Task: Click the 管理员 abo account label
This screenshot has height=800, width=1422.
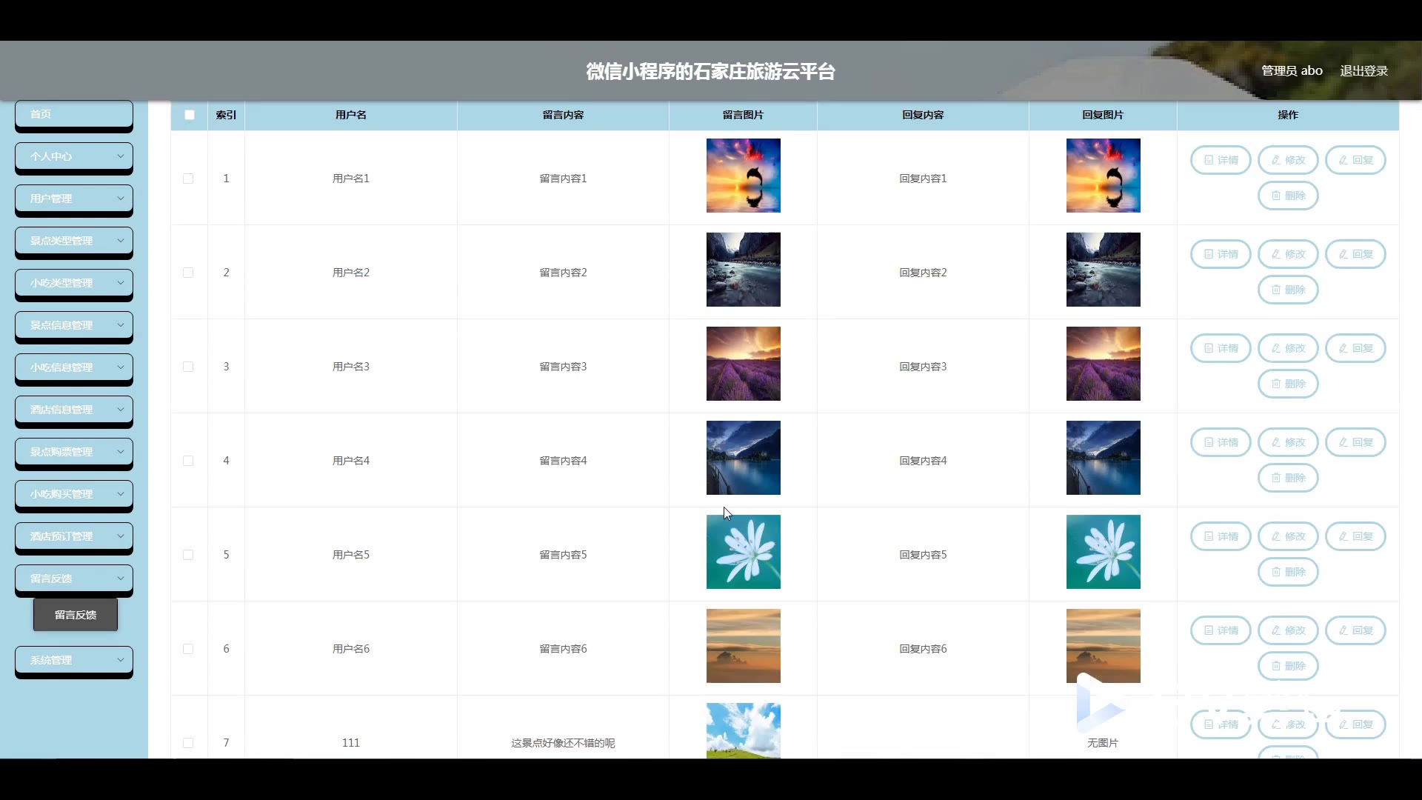Action: tap(1292, 71)
